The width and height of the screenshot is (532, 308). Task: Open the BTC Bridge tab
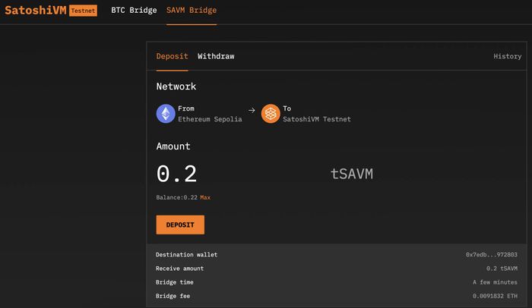[x=134, y=10]
